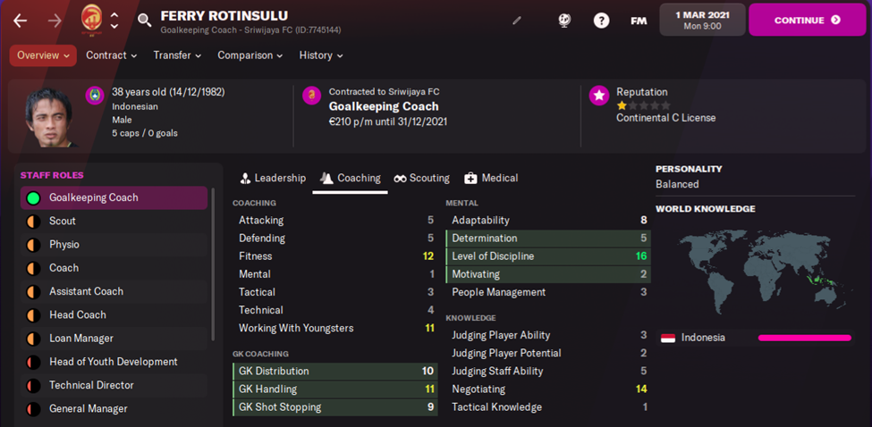
Task: Click the Sriwijaya FC club badge
Action: tap(91, 19)
